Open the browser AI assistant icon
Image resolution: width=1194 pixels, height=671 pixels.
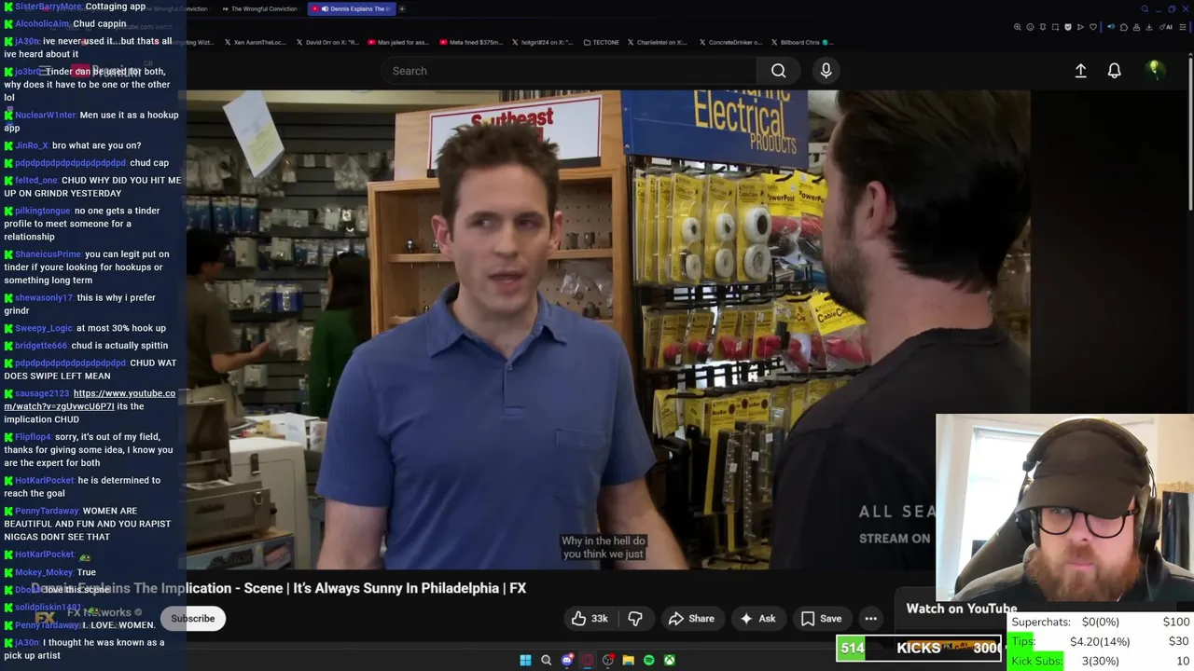(x=1166, y=27)
